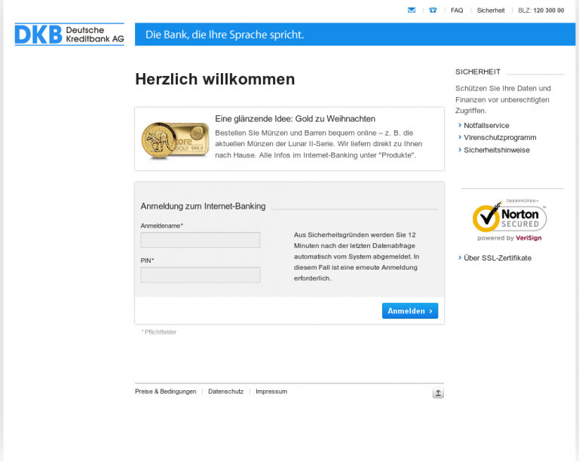The width and height of the screenshot is (579, 461).
Task: Click into the Anmeldename field
Action: point(201,240)
